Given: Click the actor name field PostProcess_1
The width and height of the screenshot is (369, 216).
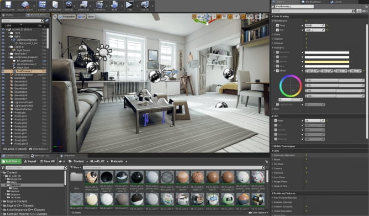Looking at the screenshot, I should [x=294, y=7].
